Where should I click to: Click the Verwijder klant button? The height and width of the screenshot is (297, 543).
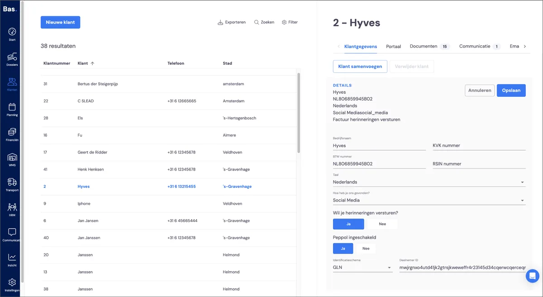[412, 67]
